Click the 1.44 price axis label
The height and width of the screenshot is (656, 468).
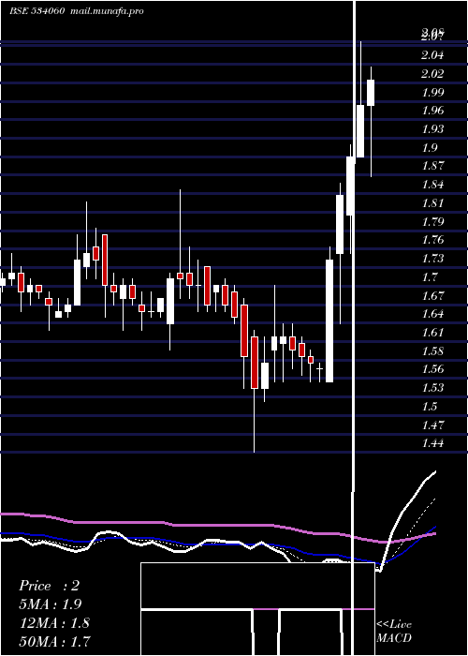coord(432,443)
